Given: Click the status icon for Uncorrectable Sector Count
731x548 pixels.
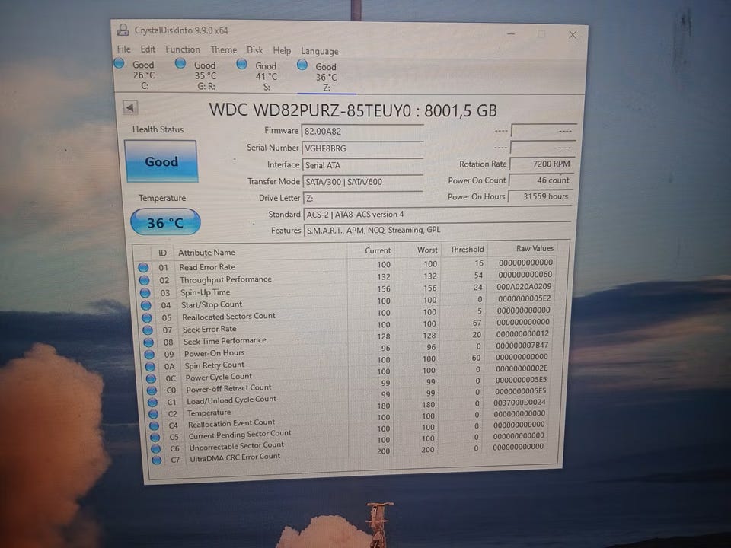Looking at the screenshot, I should point(155,448).
